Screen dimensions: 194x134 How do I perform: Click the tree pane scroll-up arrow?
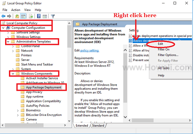[x=69, y=23]
